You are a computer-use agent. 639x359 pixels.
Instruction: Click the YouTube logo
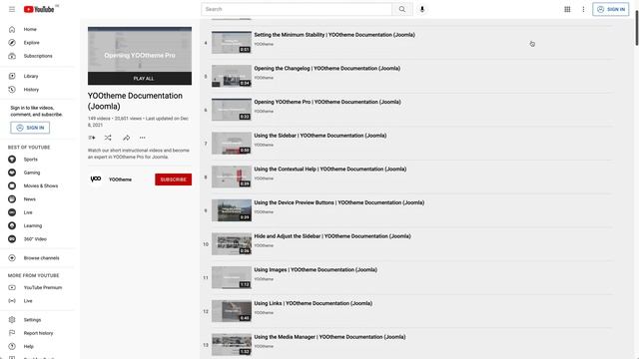(x=39, y=9)
